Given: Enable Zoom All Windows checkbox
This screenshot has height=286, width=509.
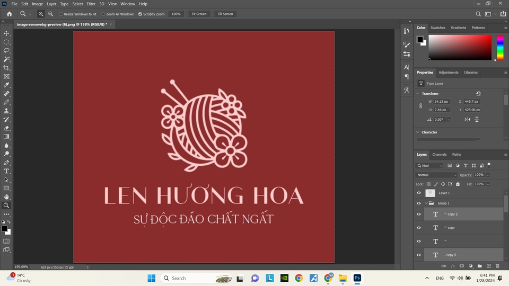Looking at the screenshot, I should [103, 14].
